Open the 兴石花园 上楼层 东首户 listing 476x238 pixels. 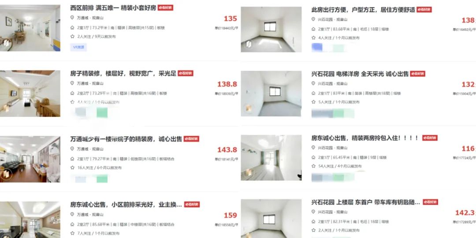click(366, 202)
